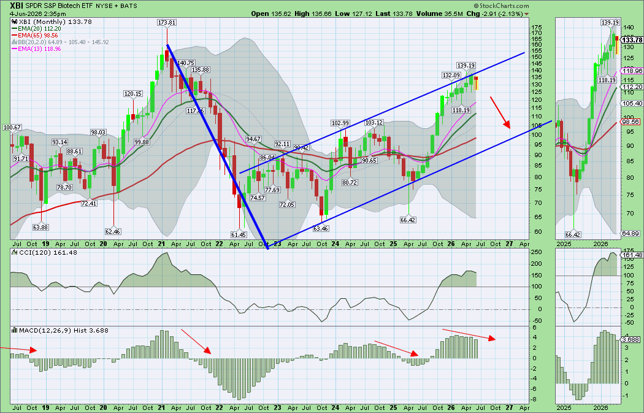Screen dimensions: 644x413
Task: Click the EMA(20) 112.20 legend entry
Action: pos(39,29)
